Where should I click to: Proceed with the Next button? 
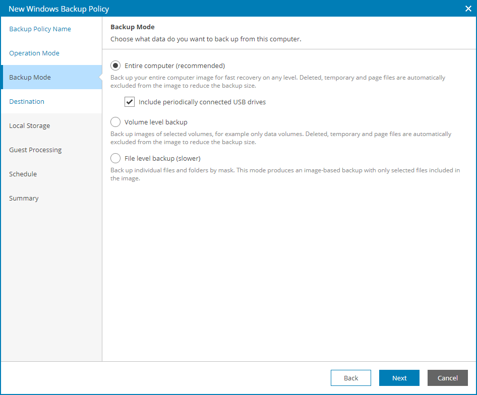pos(399,378)
